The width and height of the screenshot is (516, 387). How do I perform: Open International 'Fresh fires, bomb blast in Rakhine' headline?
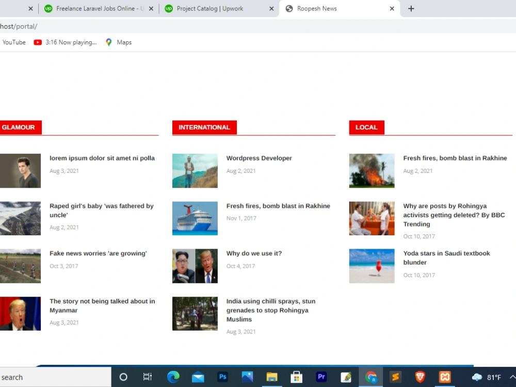[x=278, y=206]
